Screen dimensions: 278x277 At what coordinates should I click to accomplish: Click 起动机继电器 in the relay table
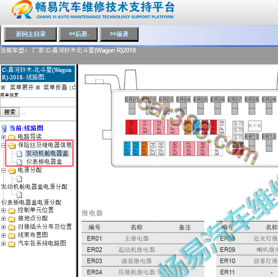[137, 250]
